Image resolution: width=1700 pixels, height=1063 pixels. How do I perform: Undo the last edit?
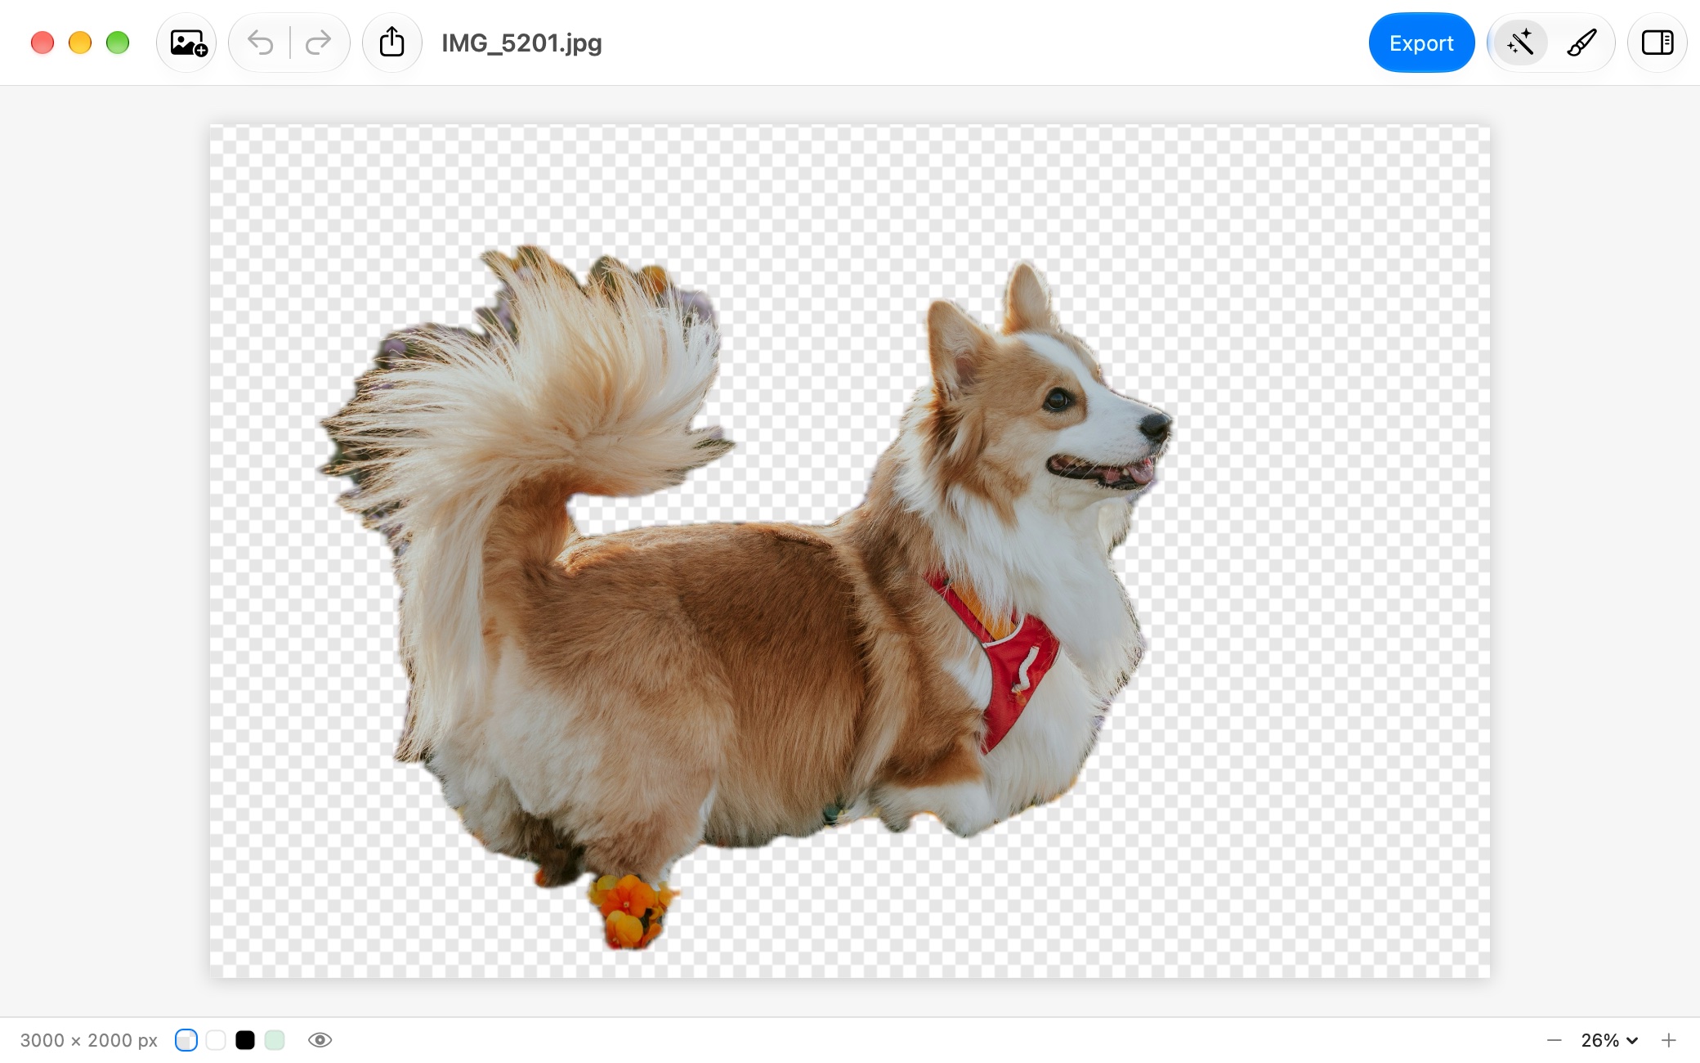point(260,43)
